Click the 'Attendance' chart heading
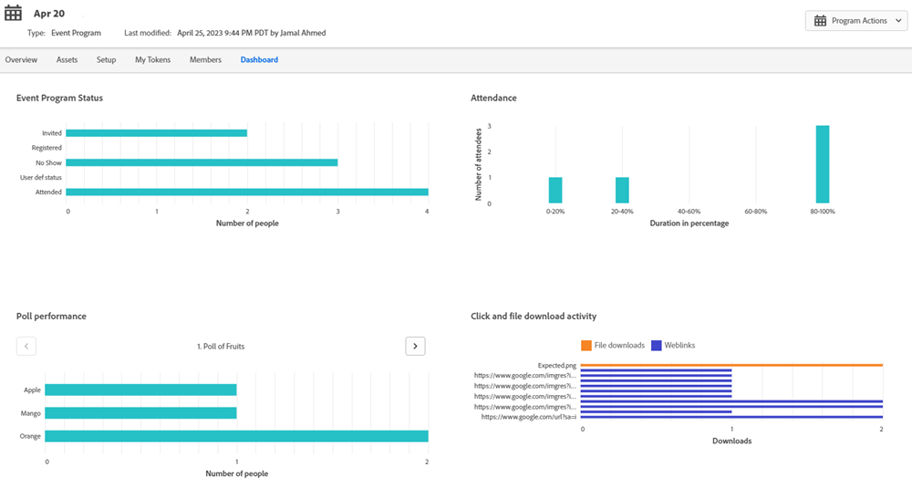 click(x=493, y=98)
